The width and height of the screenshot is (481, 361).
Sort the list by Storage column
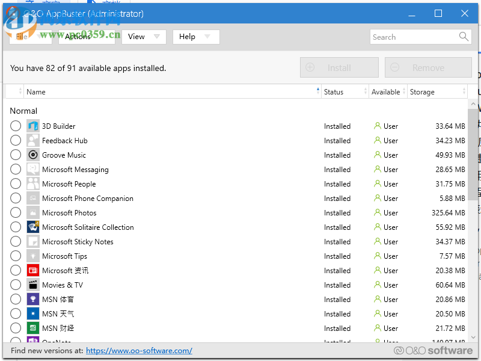pyautogui.click(x=422, y=92)
